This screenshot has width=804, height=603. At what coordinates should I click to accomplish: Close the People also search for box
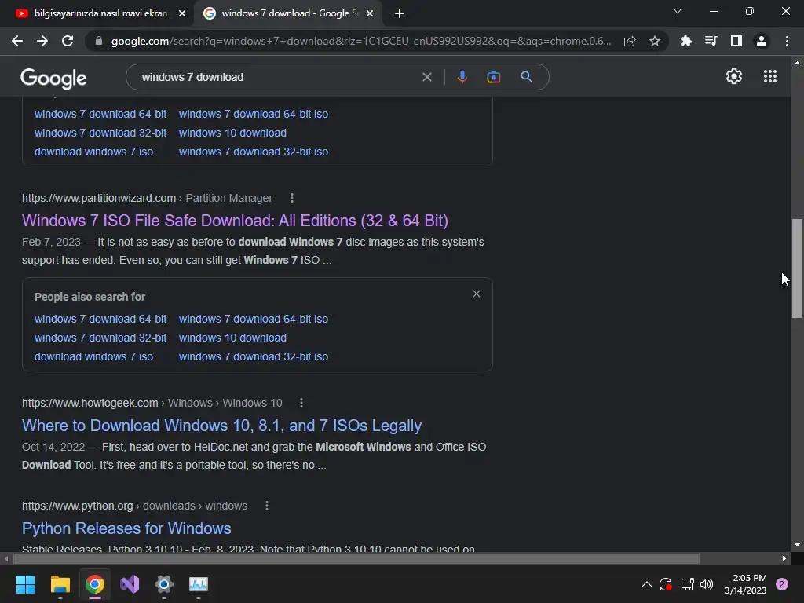(x=477, y=294)
